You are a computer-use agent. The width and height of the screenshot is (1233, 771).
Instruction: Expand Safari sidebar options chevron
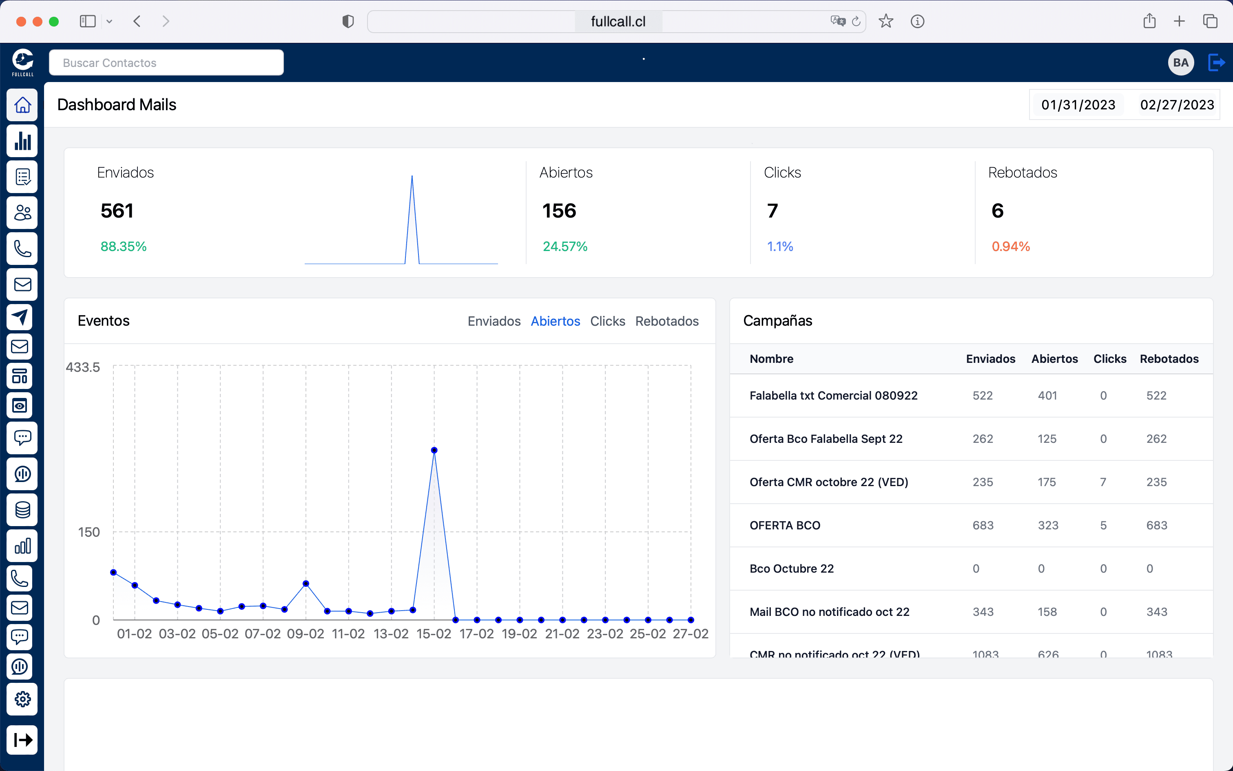109,21
